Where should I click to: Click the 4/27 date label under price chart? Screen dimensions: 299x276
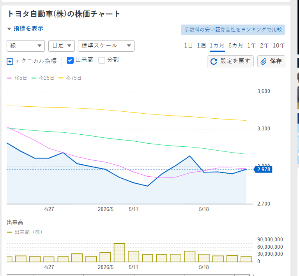(49, 209)
